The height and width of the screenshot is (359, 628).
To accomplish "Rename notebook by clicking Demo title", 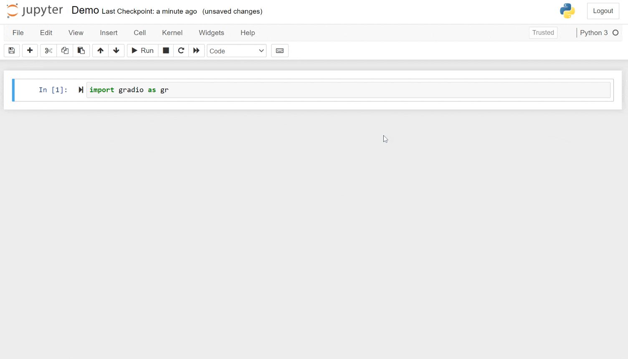I will (x=85, y=10).
